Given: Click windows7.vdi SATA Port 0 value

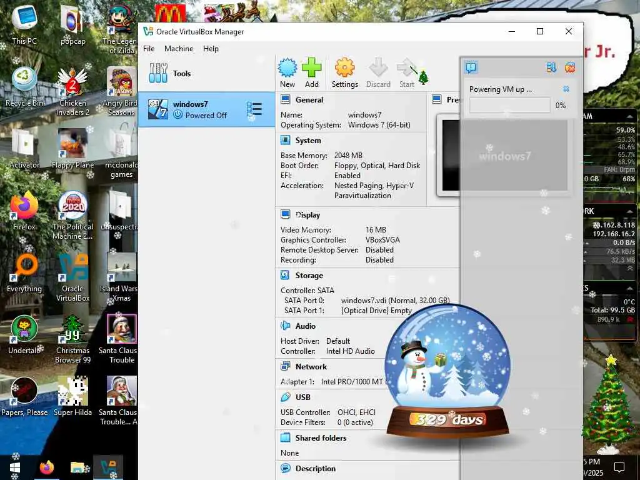Looking at the screenshot, I should (395, 301).
